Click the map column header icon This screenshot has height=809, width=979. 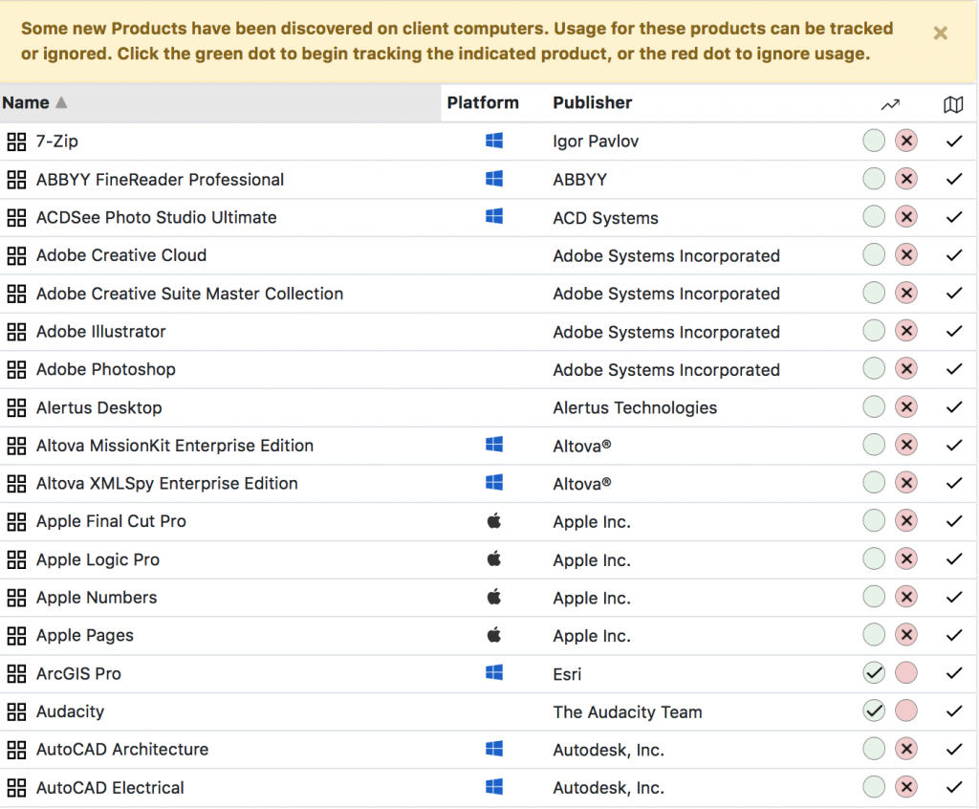click(953, 104)
